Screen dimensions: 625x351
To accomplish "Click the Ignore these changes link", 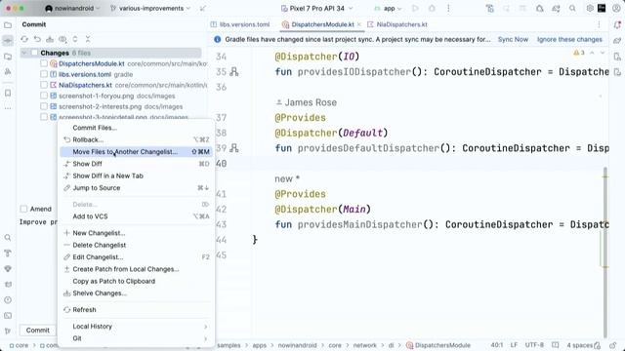I will 569,39.
